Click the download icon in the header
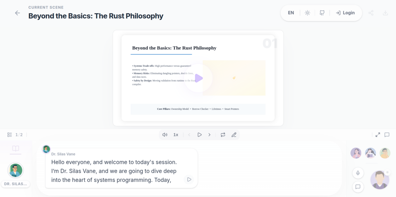Image resolution: width=396 pixels, height=197 pixels. [x=385, y=13]
